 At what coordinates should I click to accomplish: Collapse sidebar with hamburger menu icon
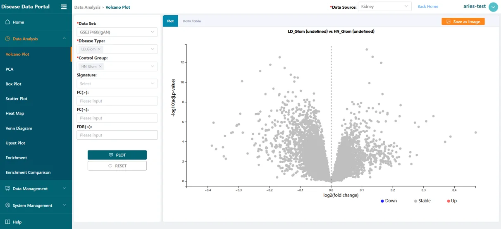(64, 7)
